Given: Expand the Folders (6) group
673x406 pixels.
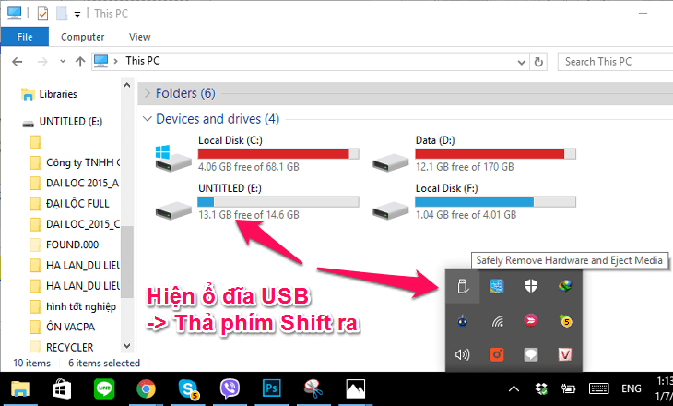Looking at the screenshot, I should pos(148,93).
